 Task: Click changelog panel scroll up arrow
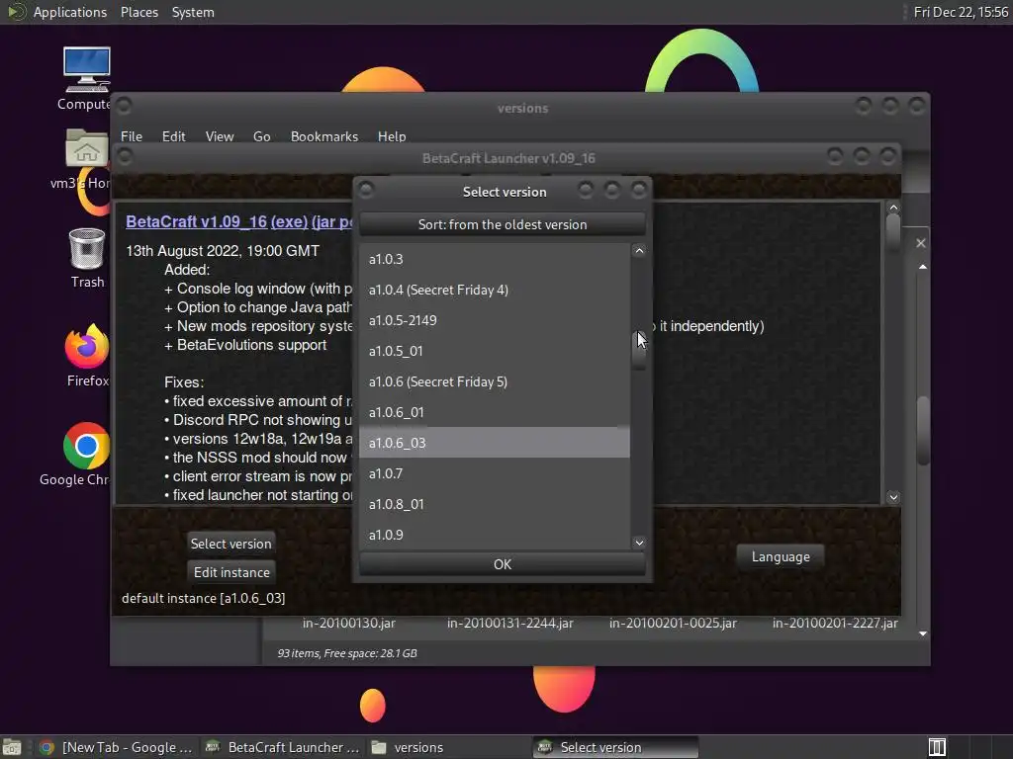pos(893,208)
